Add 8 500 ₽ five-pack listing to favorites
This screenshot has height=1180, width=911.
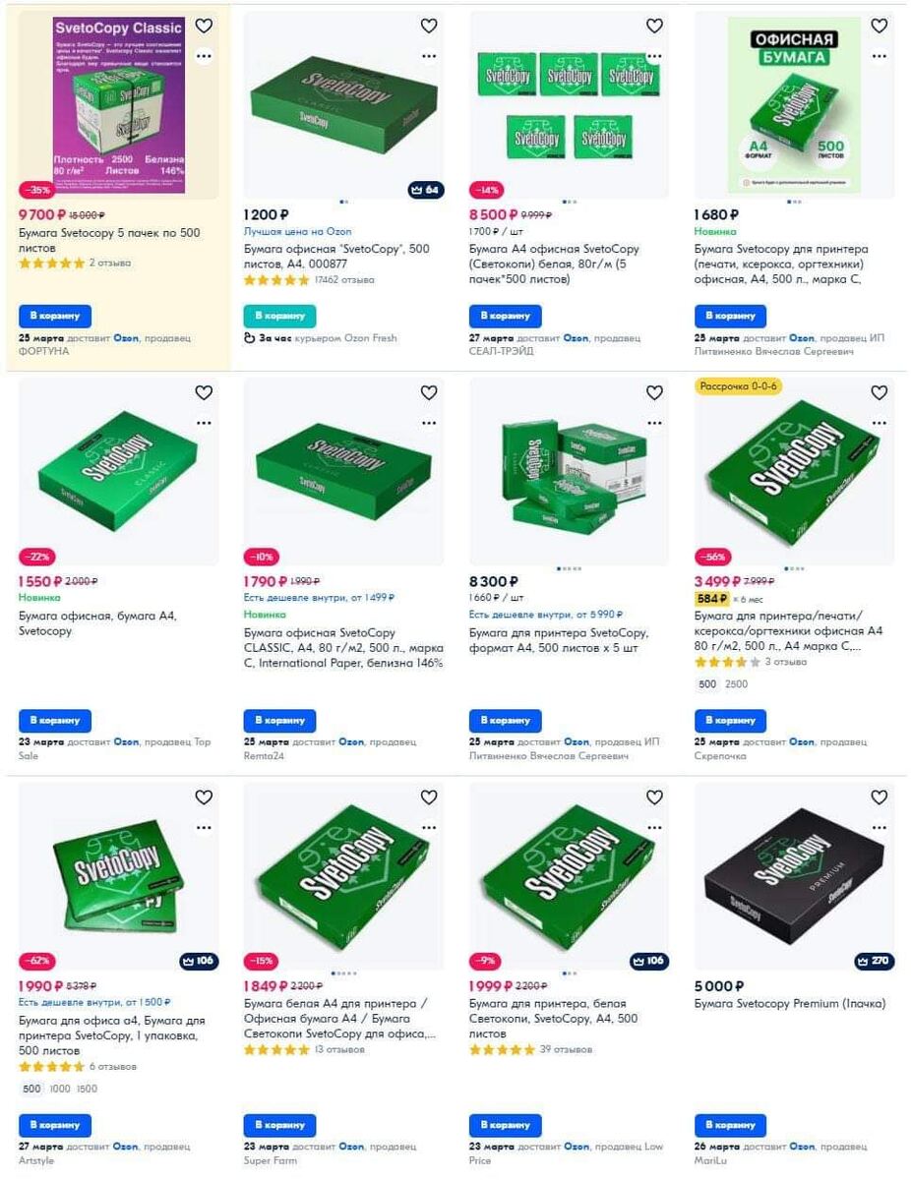tap(654, 26)
